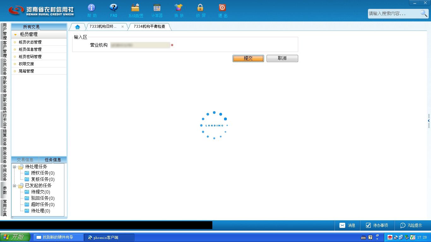Open the 待处理(0) folder
This screenshot has width=431, height=242.
(37, 211)
